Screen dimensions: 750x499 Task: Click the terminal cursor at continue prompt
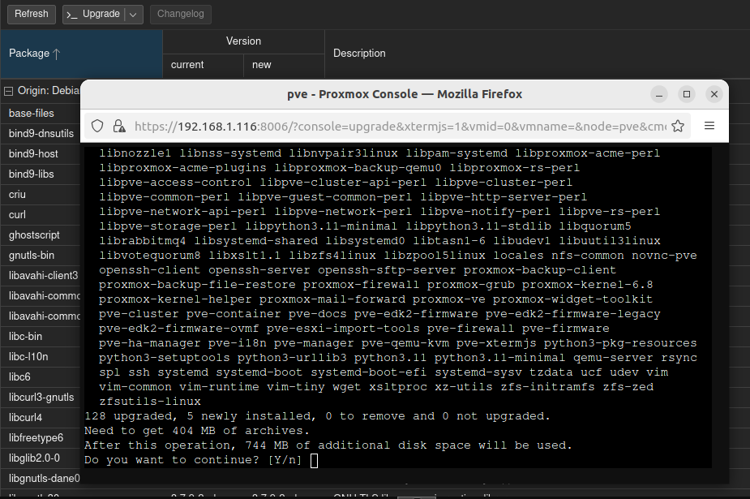pos(314,460)
